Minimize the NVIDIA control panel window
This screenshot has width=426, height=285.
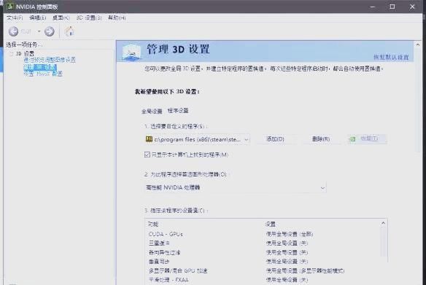click(x=373, y=7)
